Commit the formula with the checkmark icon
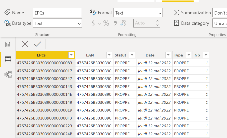227x138 pixels. click(x=37, y=44)
